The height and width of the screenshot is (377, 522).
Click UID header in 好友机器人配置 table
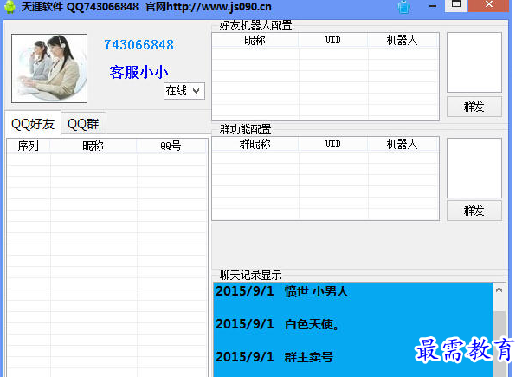(333, 41)
